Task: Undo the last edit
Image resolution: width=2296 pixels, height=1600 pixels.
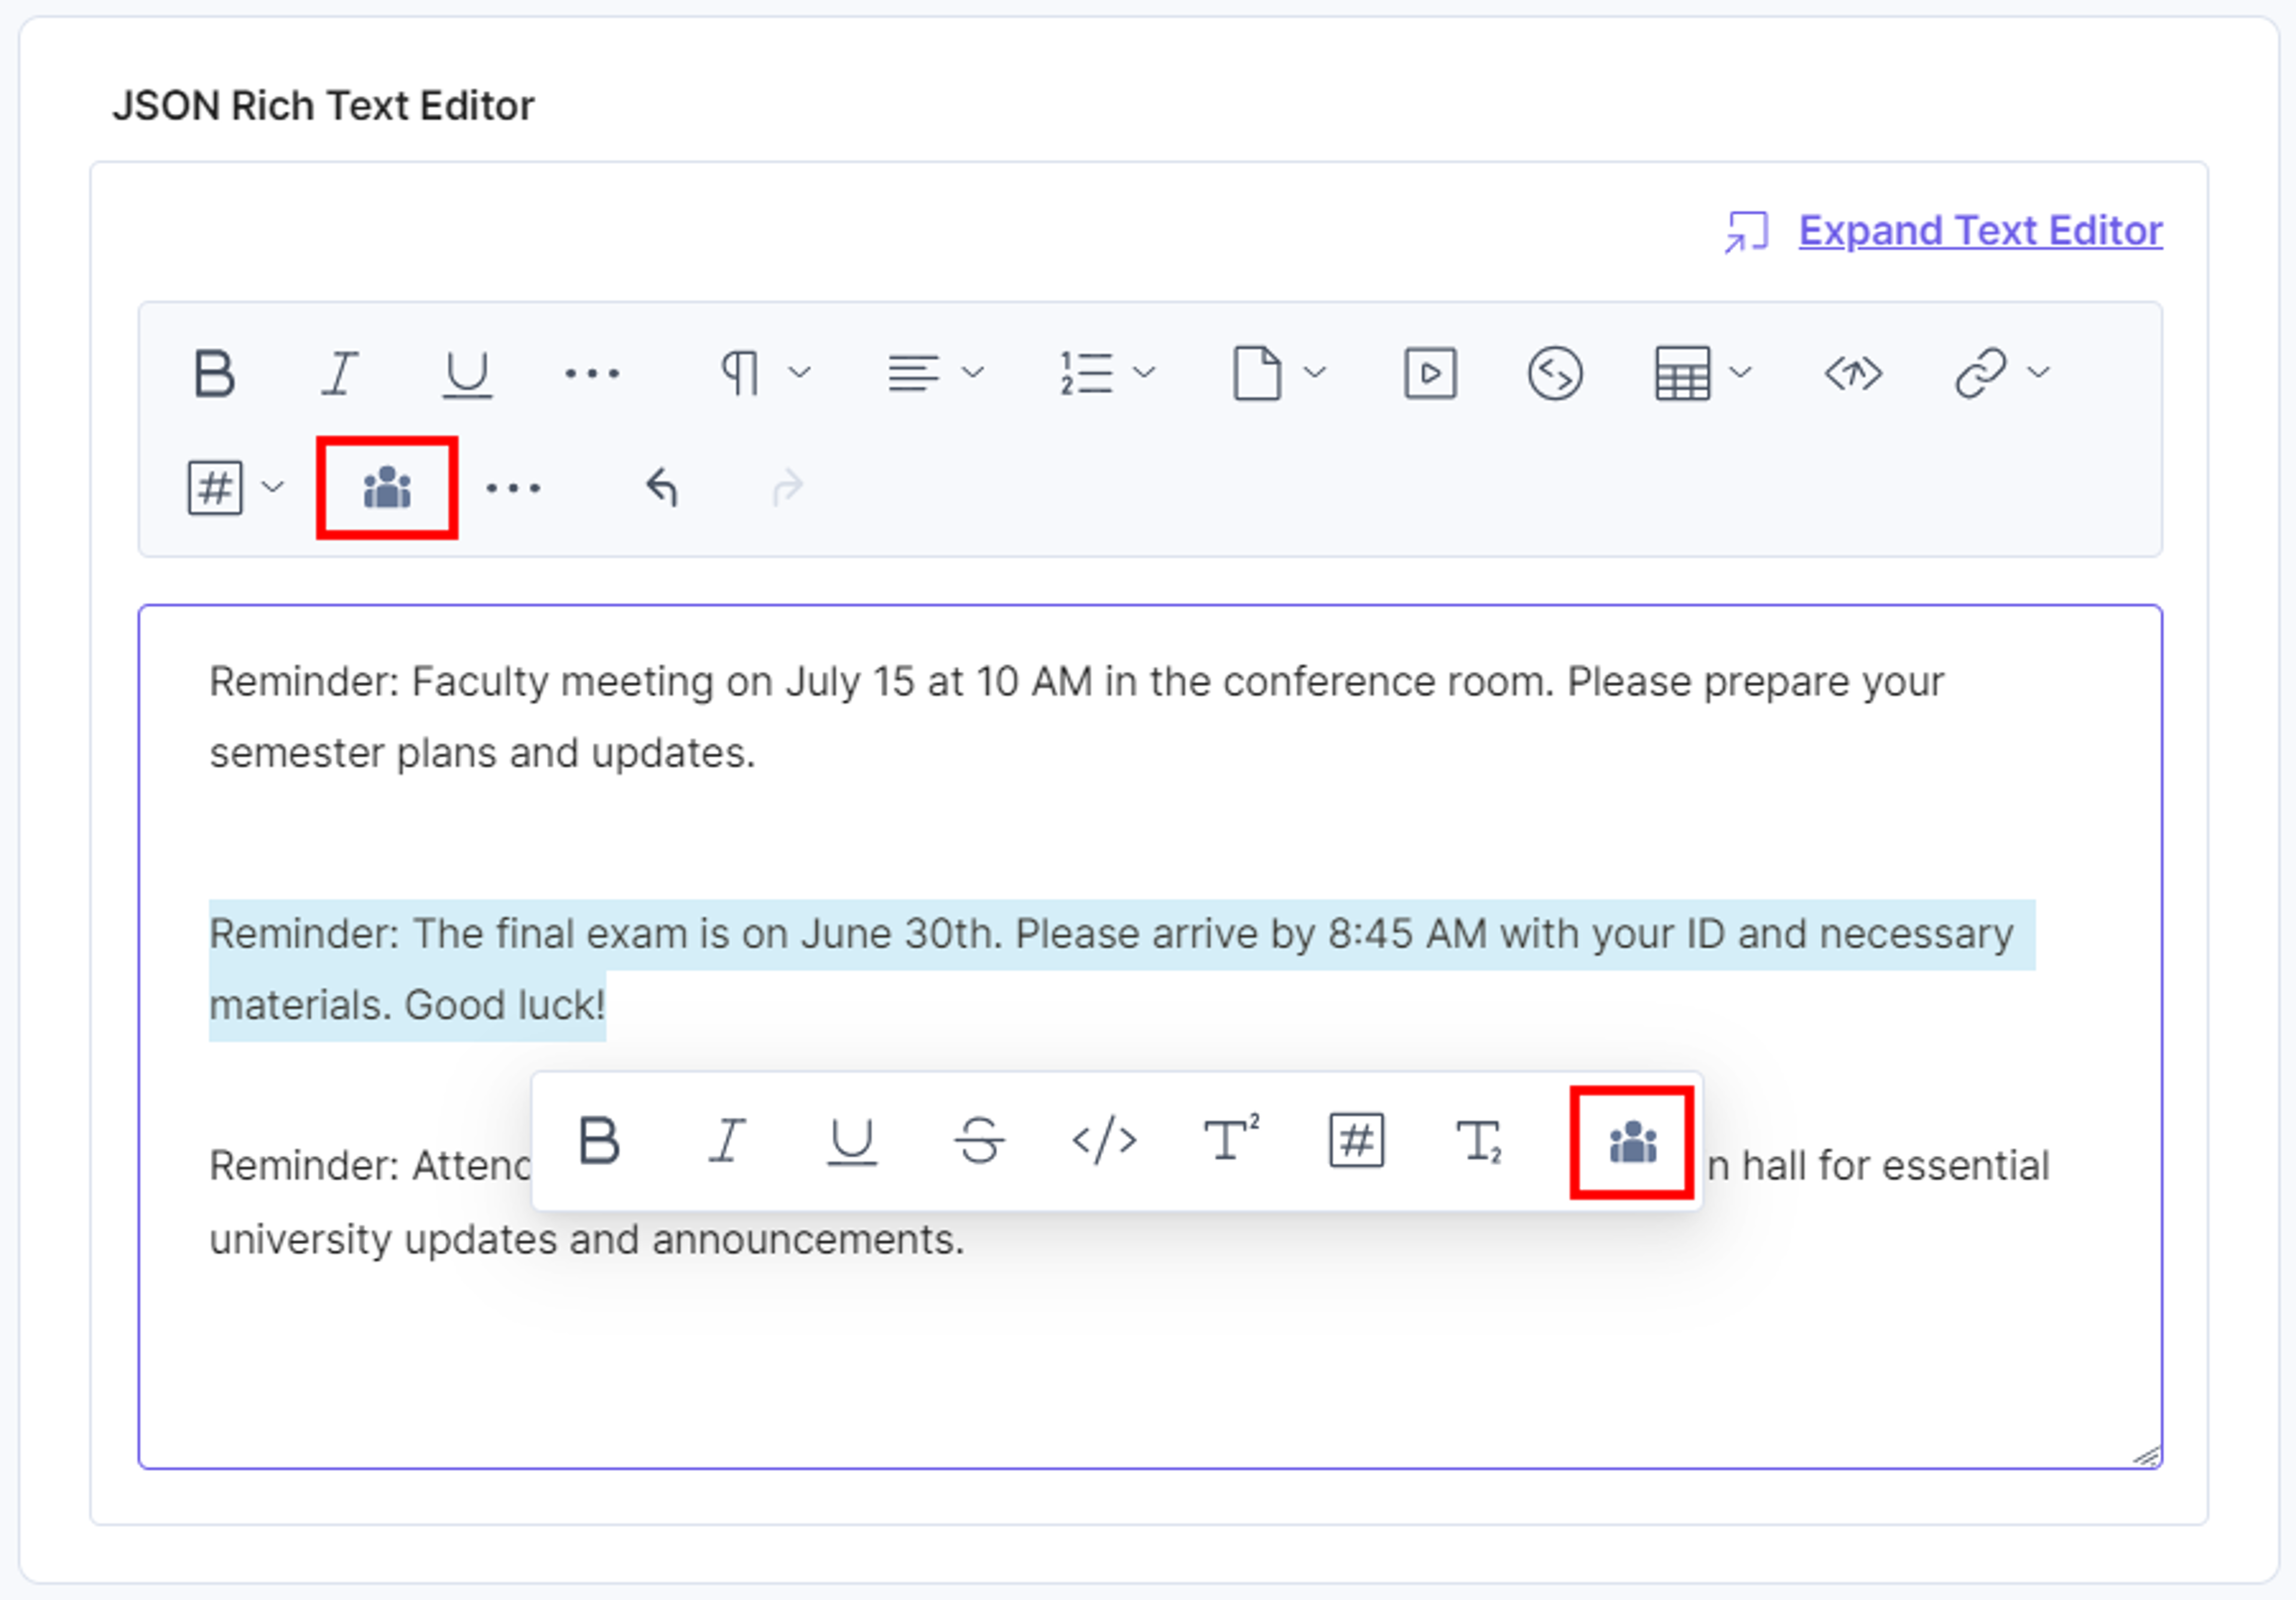Action: pyautogui.click(x=662, y=488)
